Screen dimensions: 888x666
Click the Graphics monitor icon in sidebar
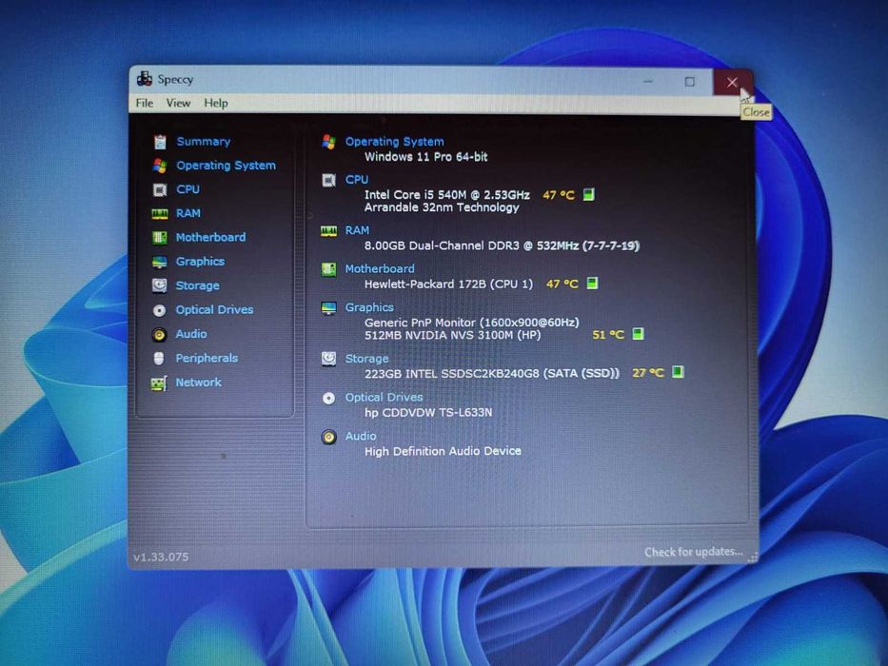160,262
